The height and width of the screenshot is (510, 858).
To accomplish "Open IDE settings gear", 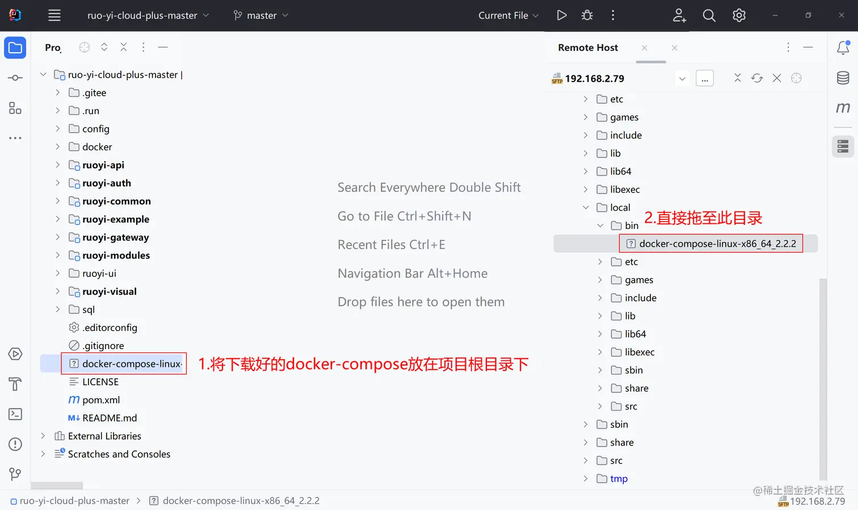I will (x=739, y=15).
